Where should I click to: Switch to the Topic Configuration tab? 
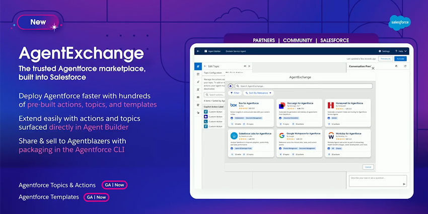213,73
